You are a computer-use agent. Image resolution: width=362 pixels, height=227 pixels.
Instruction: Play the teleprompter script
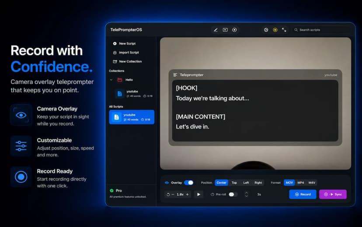click(198, 195)
